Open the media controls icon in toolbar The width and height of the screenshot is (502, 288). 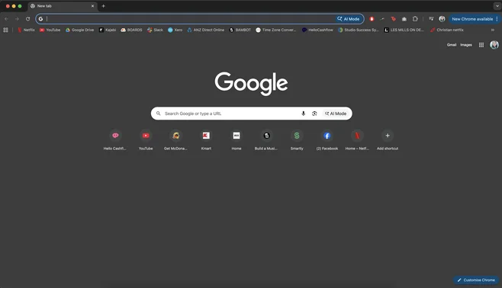pyautogui.click(x=431, y=19)
